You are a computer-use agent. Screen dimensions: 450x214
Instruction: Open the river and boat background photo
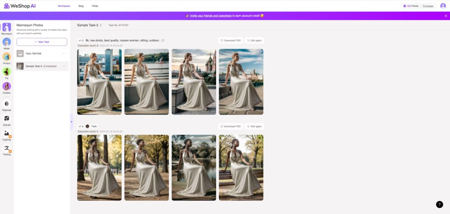pyautogui.click(x=147, y=82)
